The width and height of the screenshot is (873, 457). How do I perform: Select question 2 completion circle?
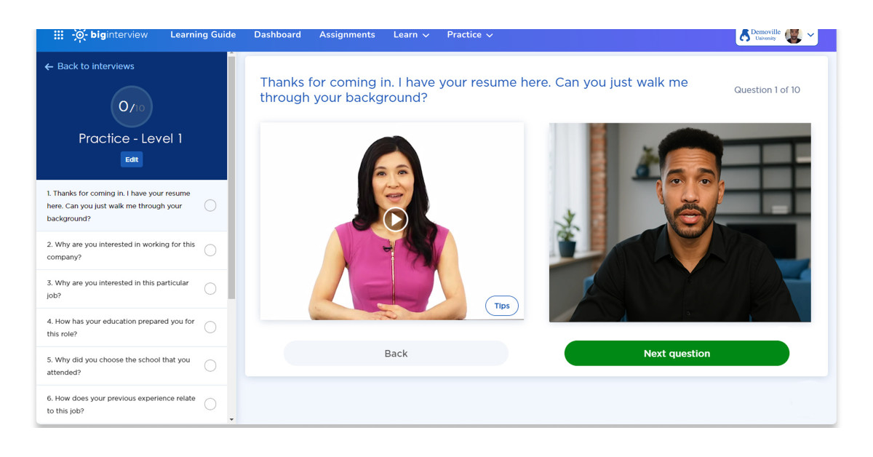(x=210, y=249)
